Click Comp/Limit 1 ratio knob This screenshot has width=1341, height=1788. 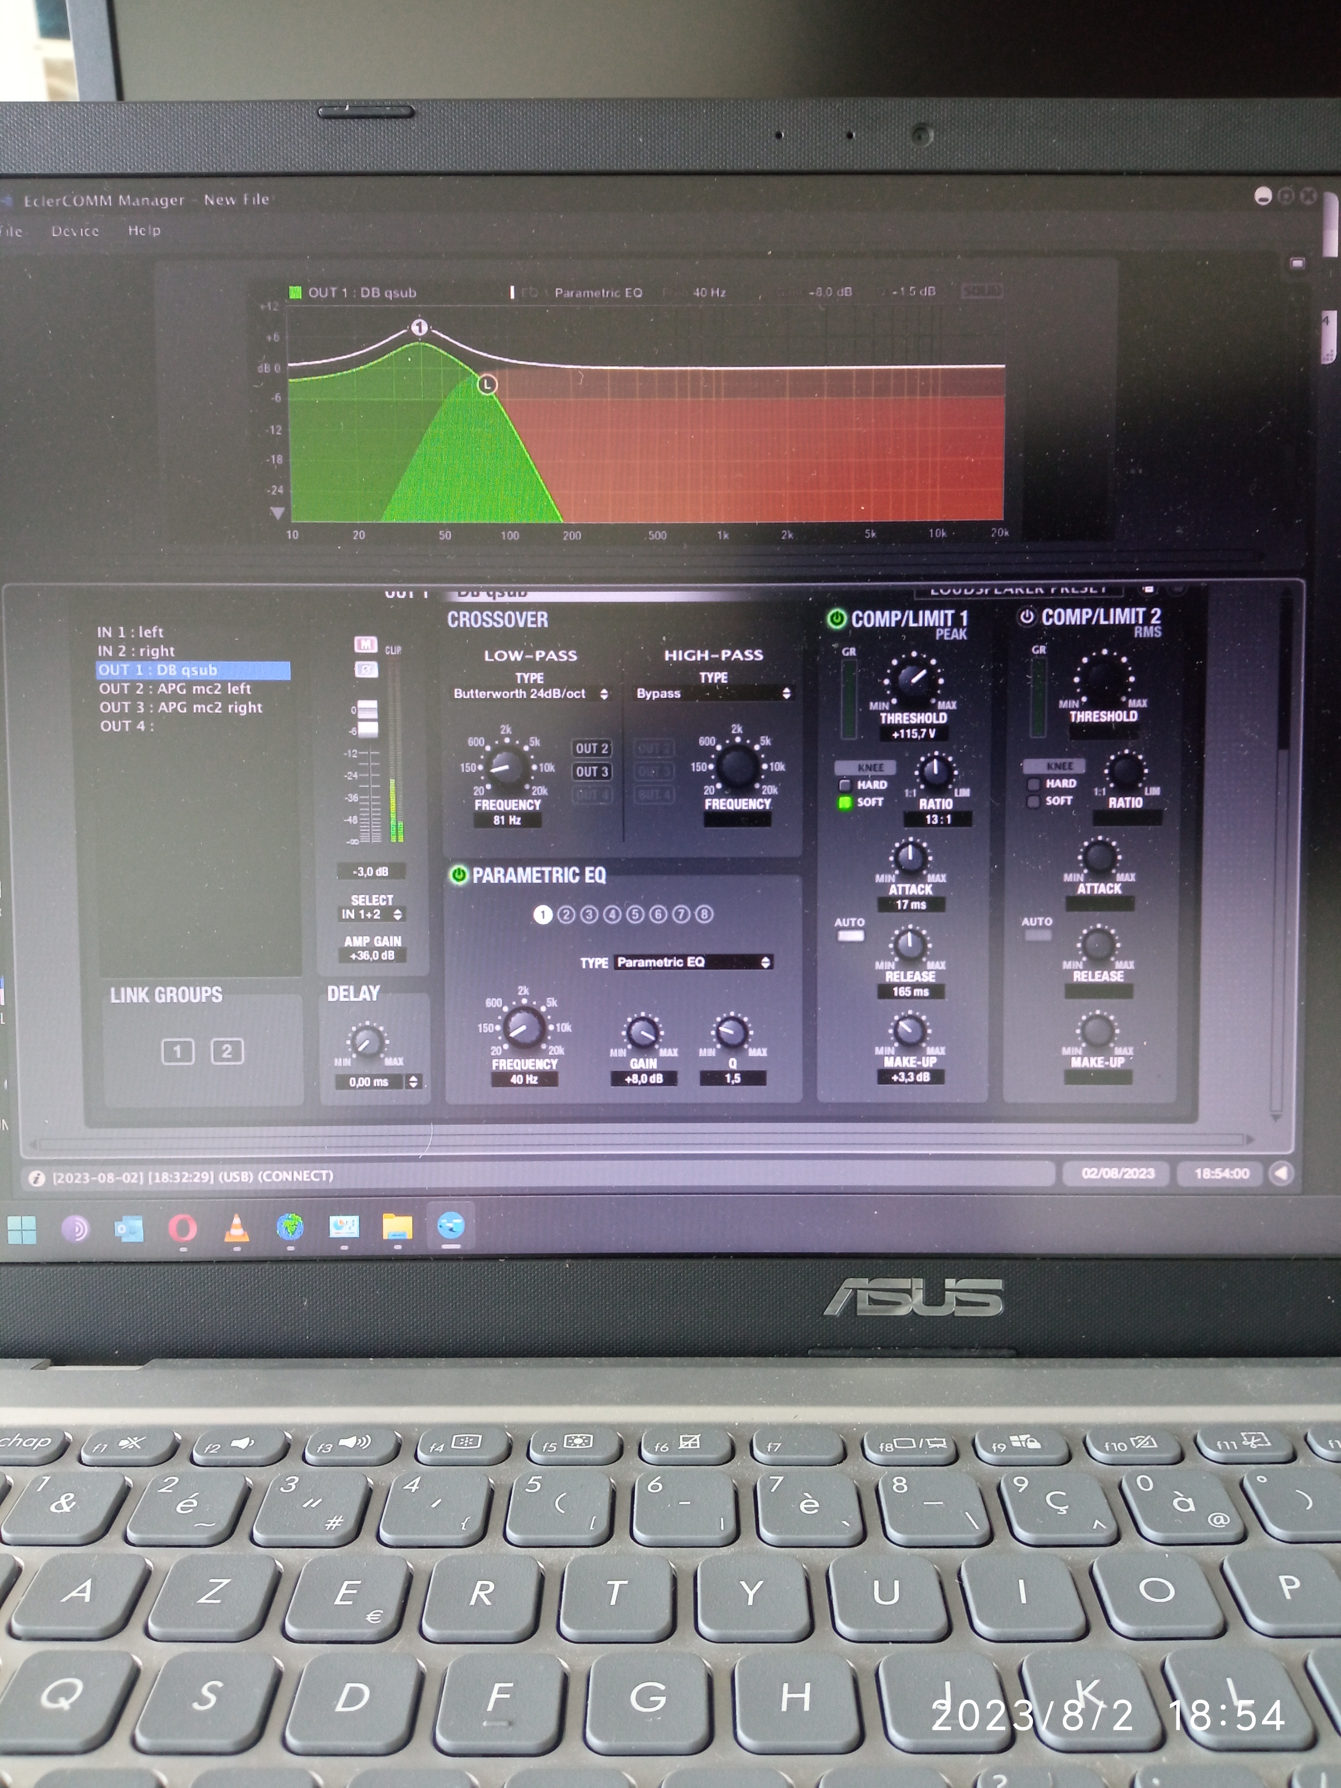[x=935, y=771]
